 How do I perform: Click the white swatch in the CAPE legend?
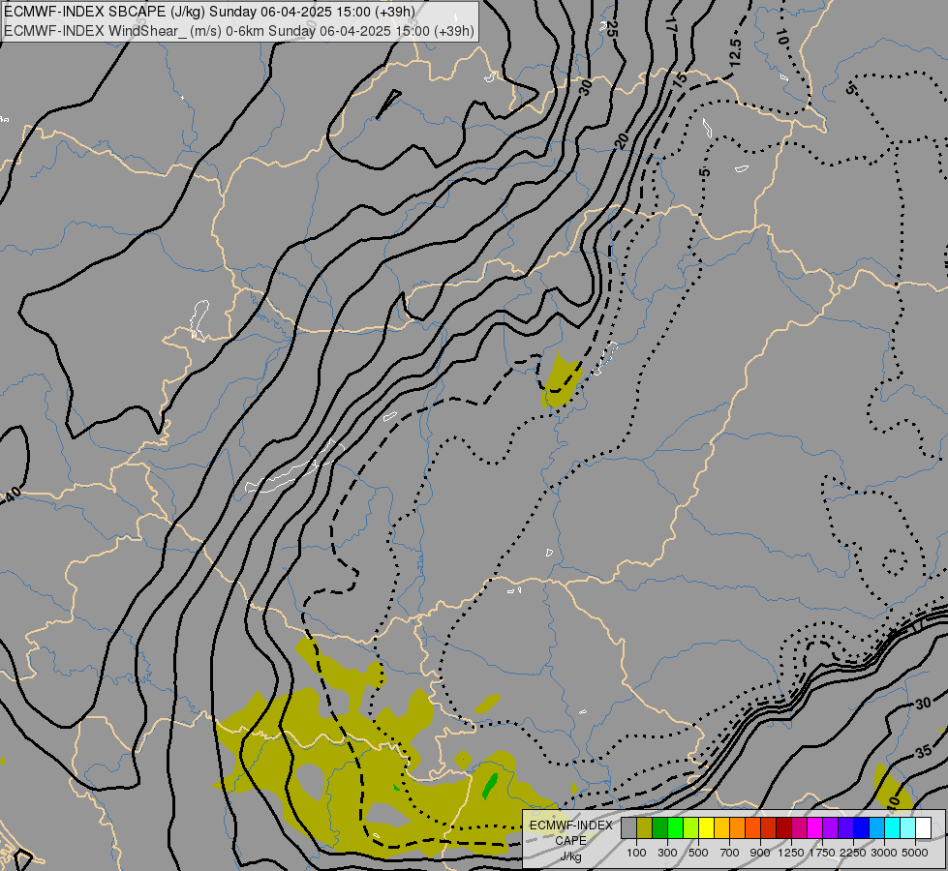(923, 827)
